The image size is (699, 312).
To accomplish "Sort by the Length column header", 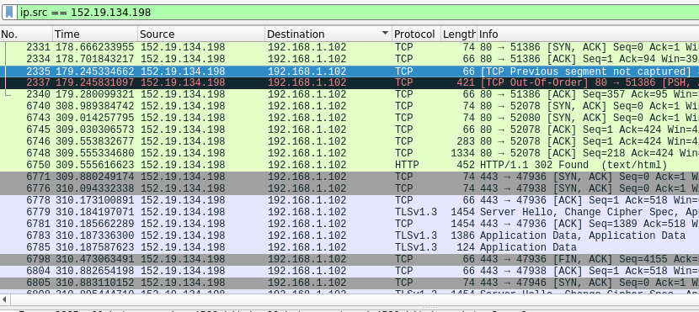I will click(x=459, y=34).
